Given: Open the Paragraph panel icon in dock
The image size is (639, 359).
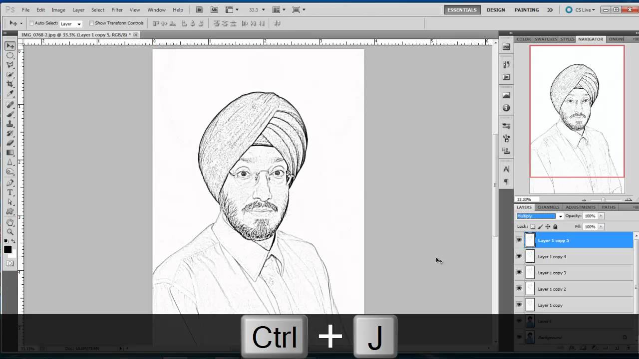Looking at the screenshot, I should [506, 181].
